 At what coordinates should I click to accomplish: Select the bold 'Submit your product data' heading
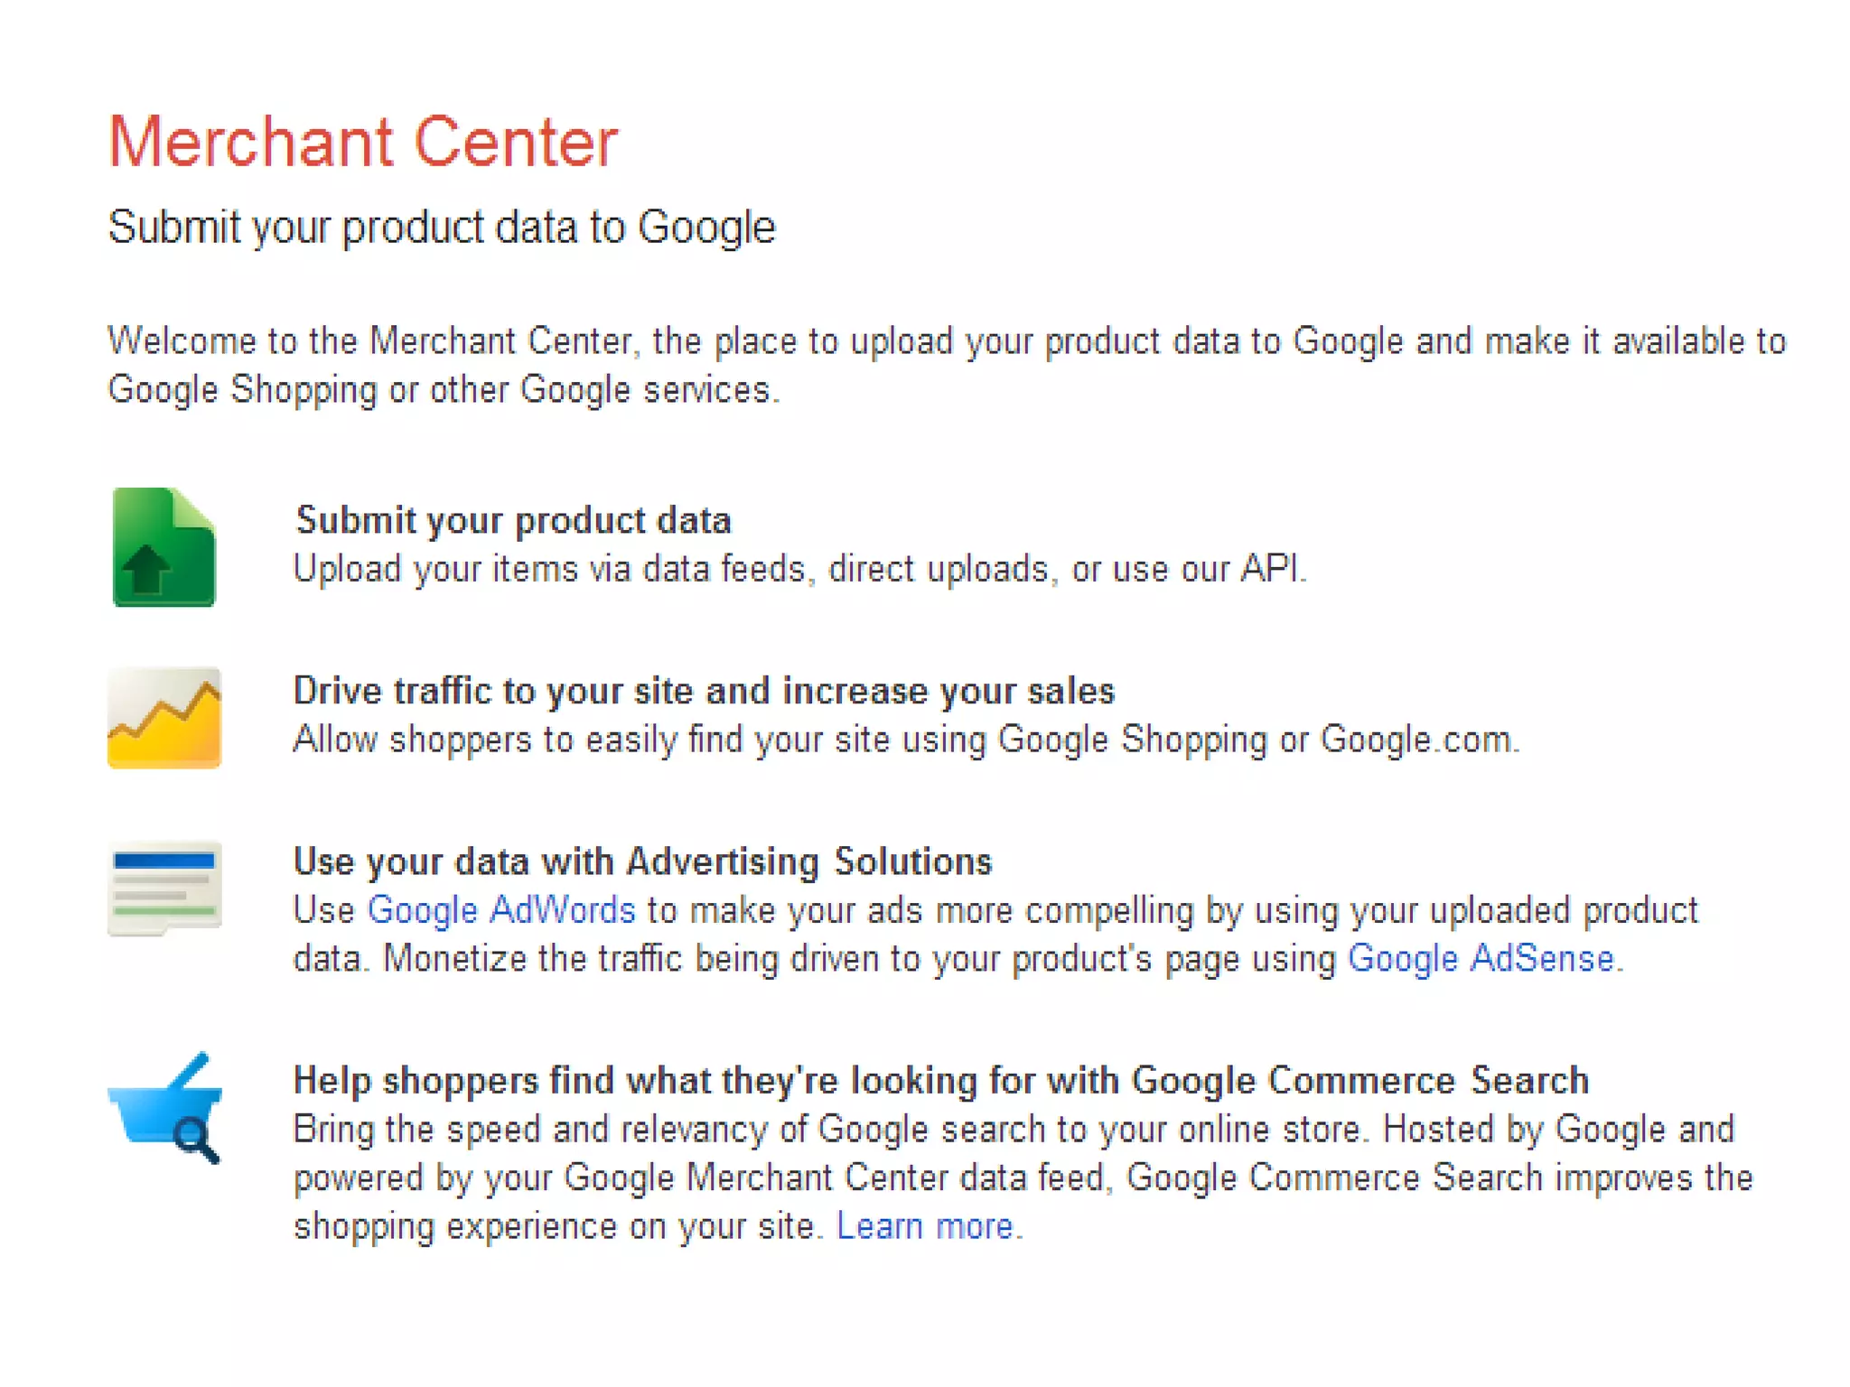[513, 521]
